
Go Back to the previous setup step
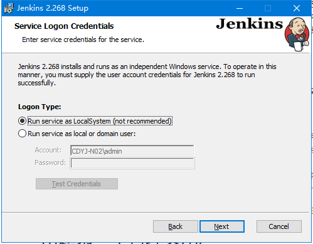(x=176, y=226)
